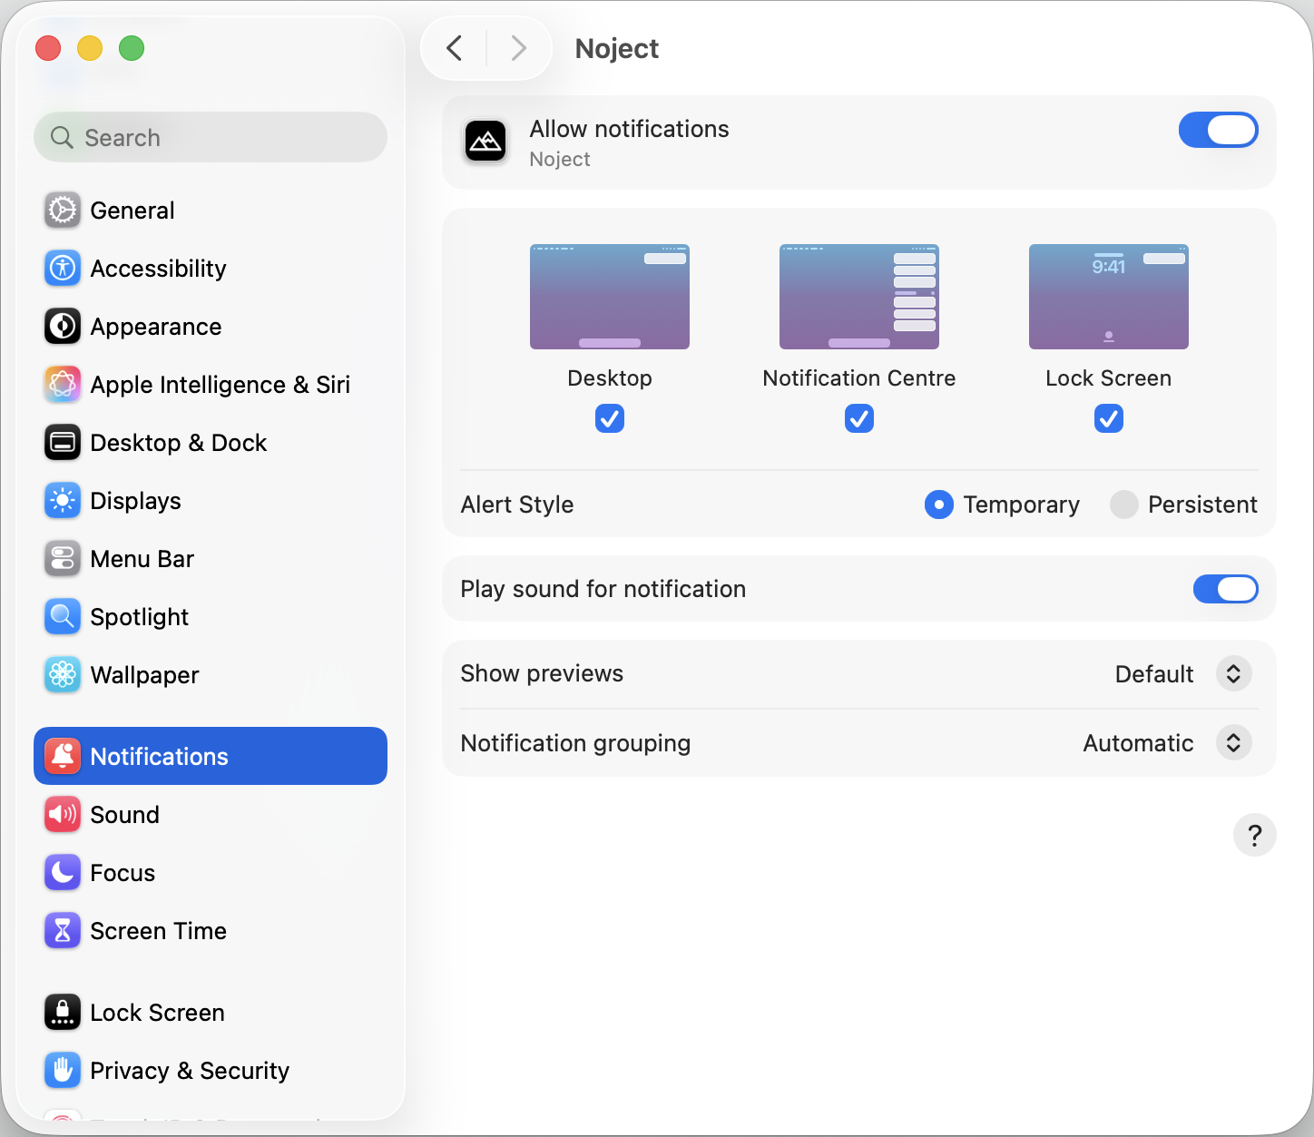Screen dimensions: 1314x1137
Task: Click the "Show previews" label
Action: click(542, 673)
